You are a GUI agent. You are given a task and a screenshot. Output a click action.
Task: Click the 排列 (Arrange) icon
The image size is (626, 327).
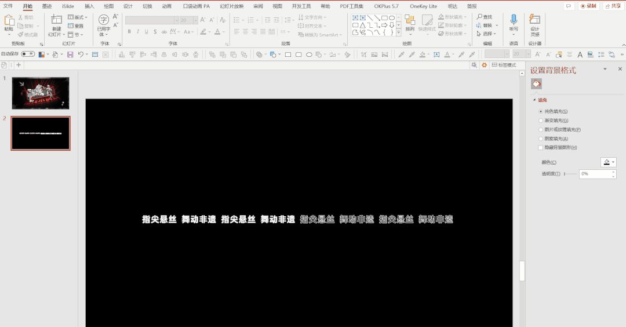coord(410,20)
